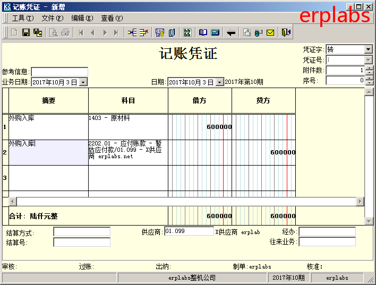Click the blue account code book icon
376x285 pixels.
[172, 32]
